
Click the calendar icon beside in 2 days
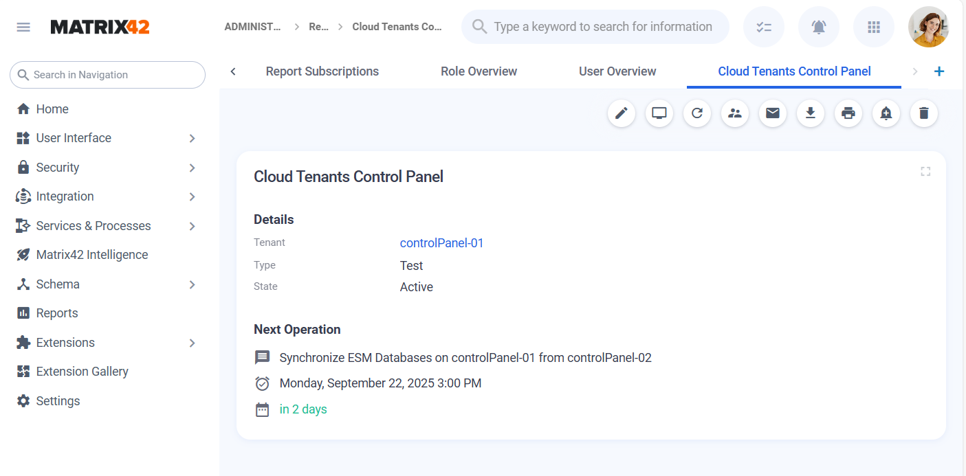coord(262,410)
